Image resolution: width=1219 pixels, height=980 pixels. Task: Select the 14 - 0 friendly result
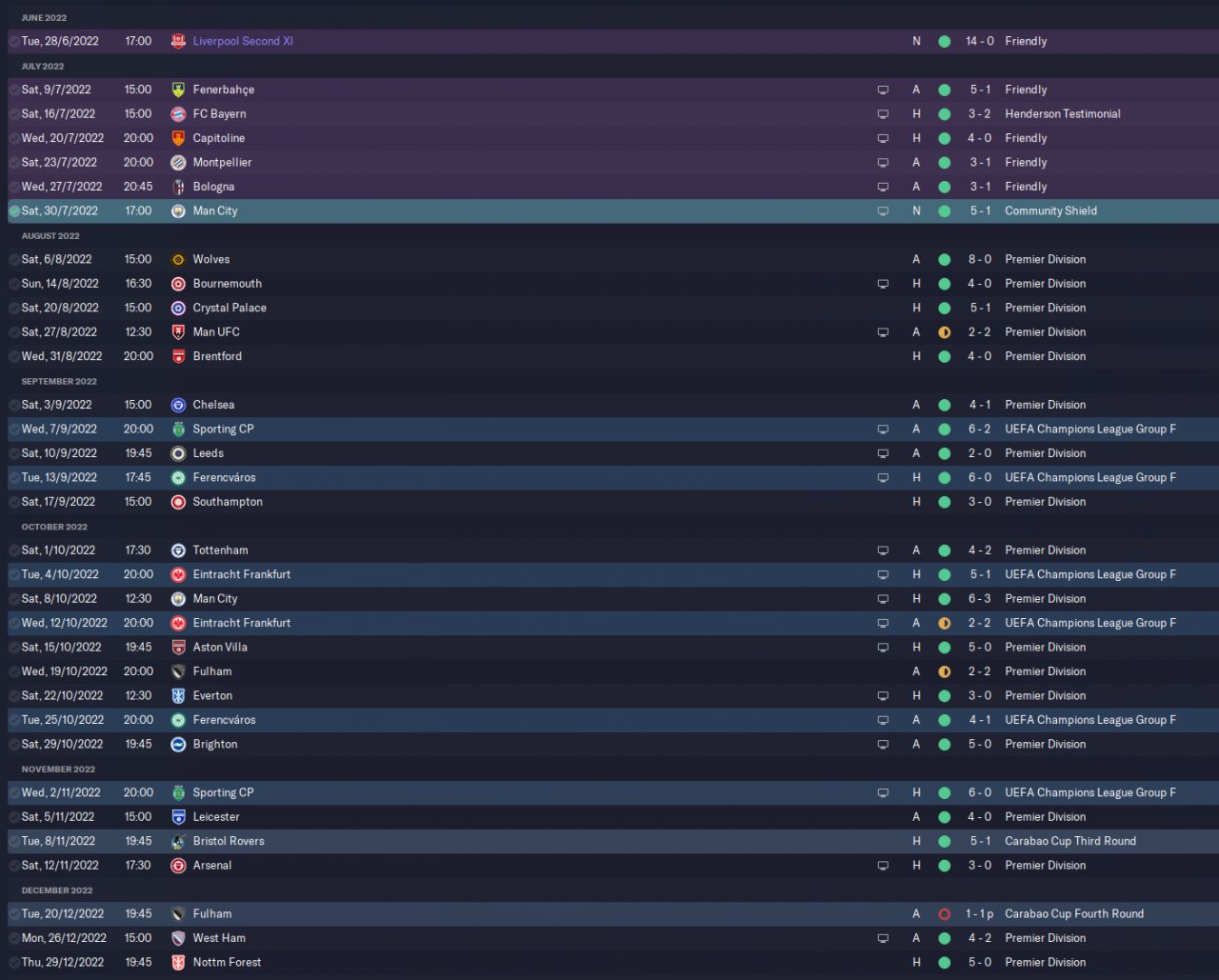pyautogui.click(x=979, y=42)
